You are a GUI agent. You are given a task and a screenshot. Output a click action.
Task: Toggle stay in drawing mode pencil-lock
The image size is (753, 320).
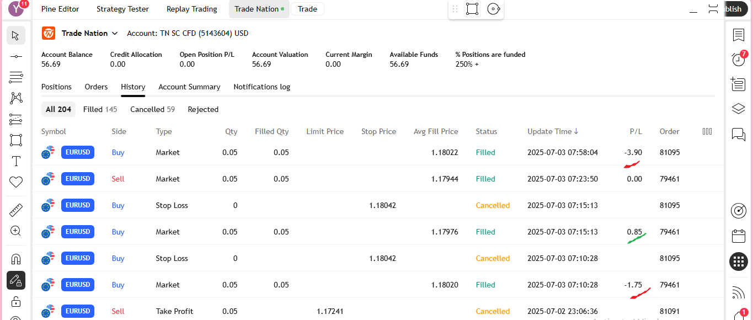point(16,280)
